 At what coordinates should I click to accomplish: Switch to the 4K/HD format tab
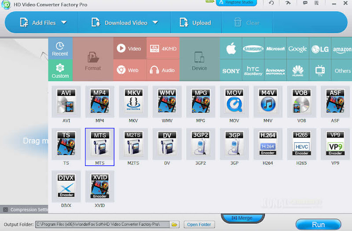pyautogui.click(x=163, y=48)
